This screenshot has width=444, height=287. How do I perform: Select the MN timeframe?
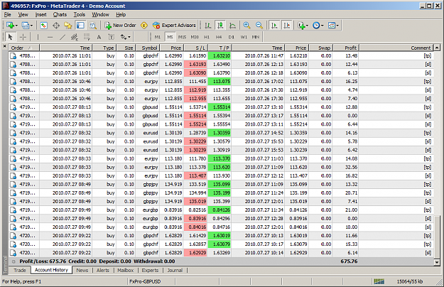click(256, 37)
